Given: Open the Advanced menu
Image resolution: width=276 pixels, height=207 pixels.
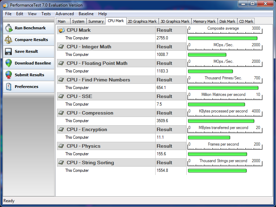Looking at the screenshot, I should click(x=65, y=14).
